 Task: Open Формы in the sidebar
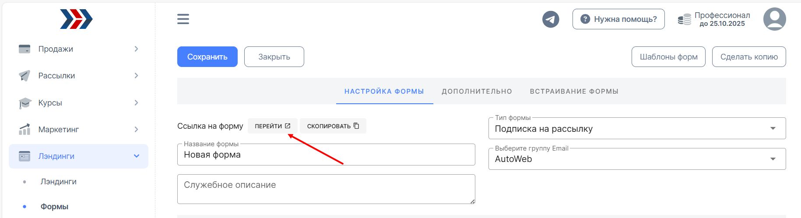click(54, 207)
